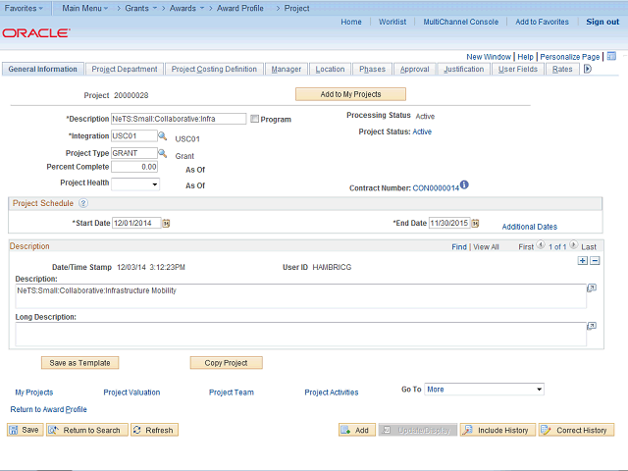Open Project Type lookup magnifier icon
Image resolution: width=628 pixels, height=471 pixels.
click(x=164, y=153)
